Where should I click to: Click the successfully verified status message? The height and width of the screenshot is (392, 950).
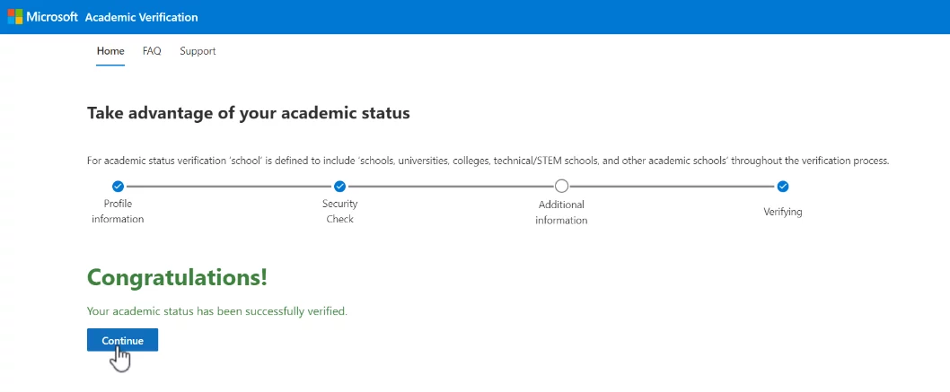click(216, 311)
